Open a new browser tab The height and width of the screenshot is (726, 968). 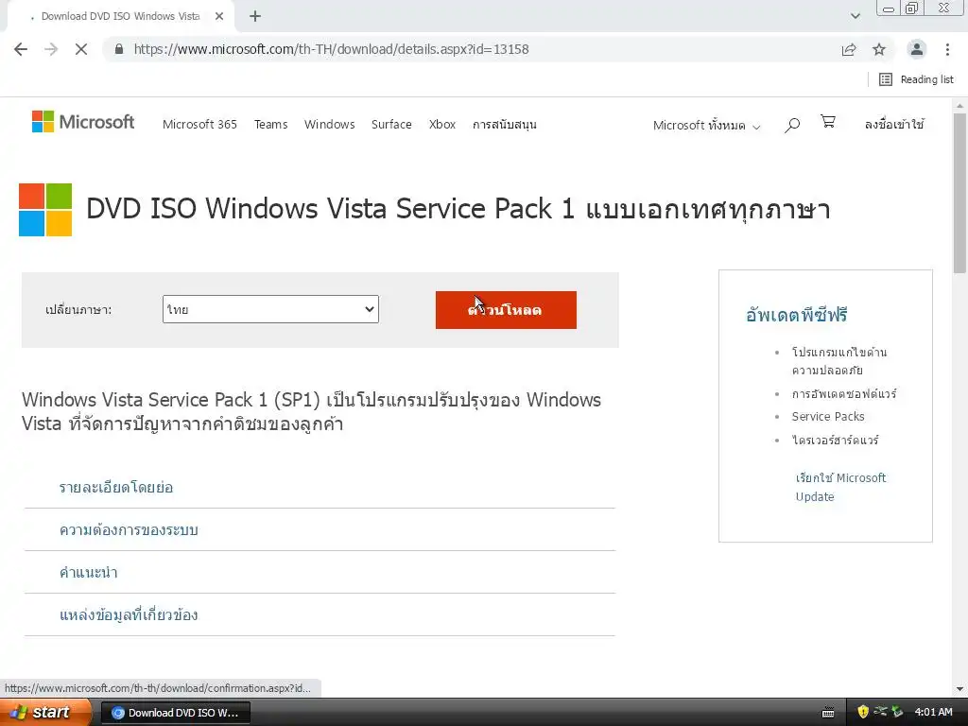[x=255, y=16]
